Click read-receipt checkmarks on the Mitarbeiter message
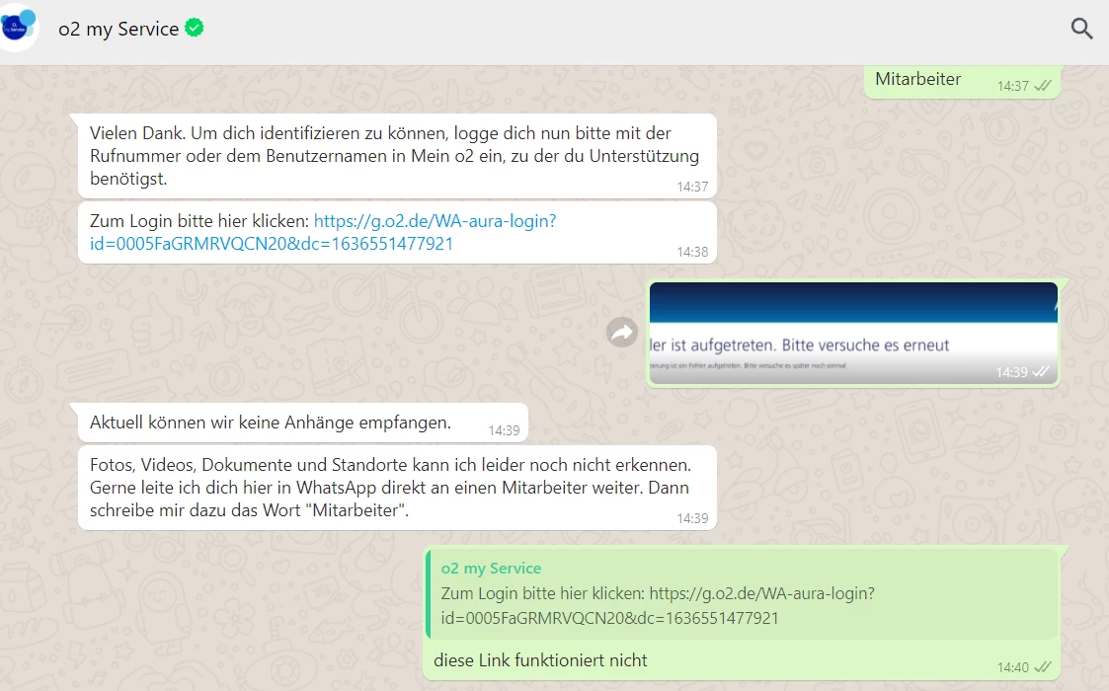 [1043, 86]
